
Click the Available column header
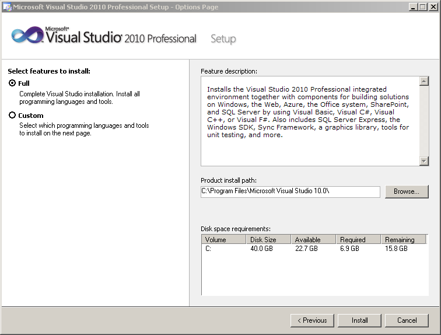[x=314, y=239]
